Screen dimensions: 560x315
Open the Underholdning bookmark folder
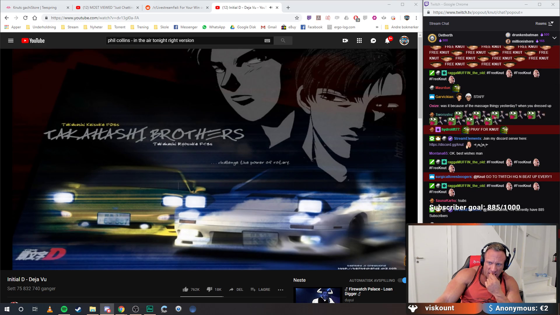41,27
